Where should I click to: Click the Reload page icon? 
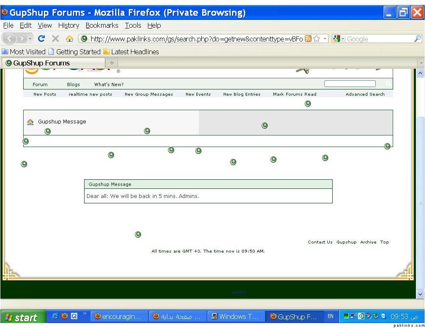(x=41, y=39)
